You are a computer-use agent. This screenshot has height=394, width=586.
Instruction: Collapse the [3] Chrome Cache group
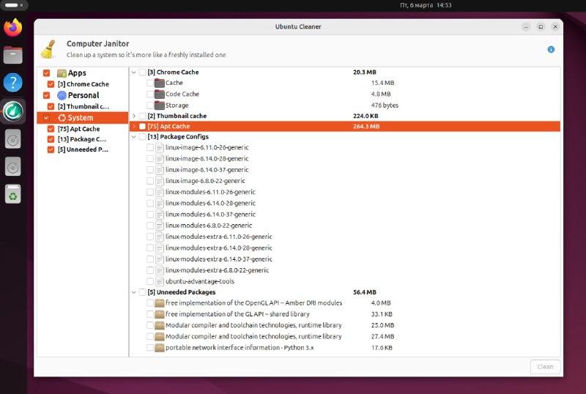tap(134, 73)
